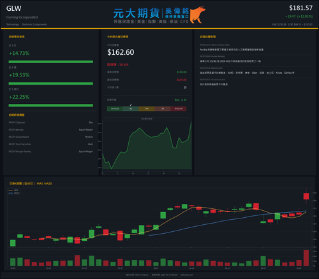This screenshot has height=279, width=319.
Task: Click the green bar under +19.53%
Action: click(x=51, y=83)
